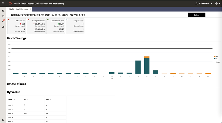
Task: Click the Batch Summary business date title
Action: [x=48, y=15]
